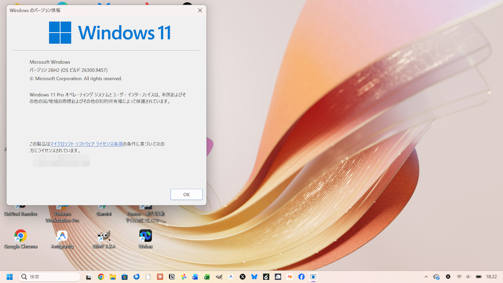This screenshot has width=503, height=283.
Task: Open the blue swirl taskbar app
Action: coord(136,277)
